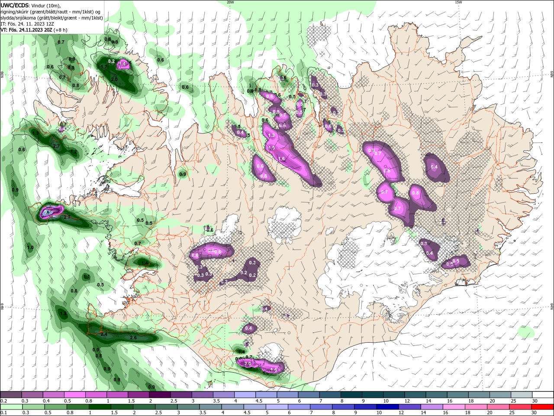Click the '0.1' label on the rain legend scale
The height and width of the screenshot is (416, 554).
tap(3, 413)
